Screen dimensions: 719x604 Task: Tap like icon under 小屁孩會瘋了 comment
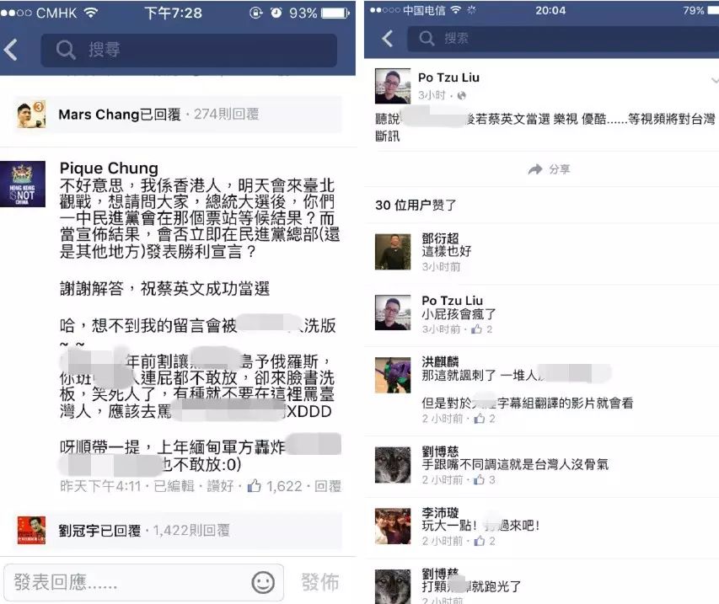[x=477, y=329]
